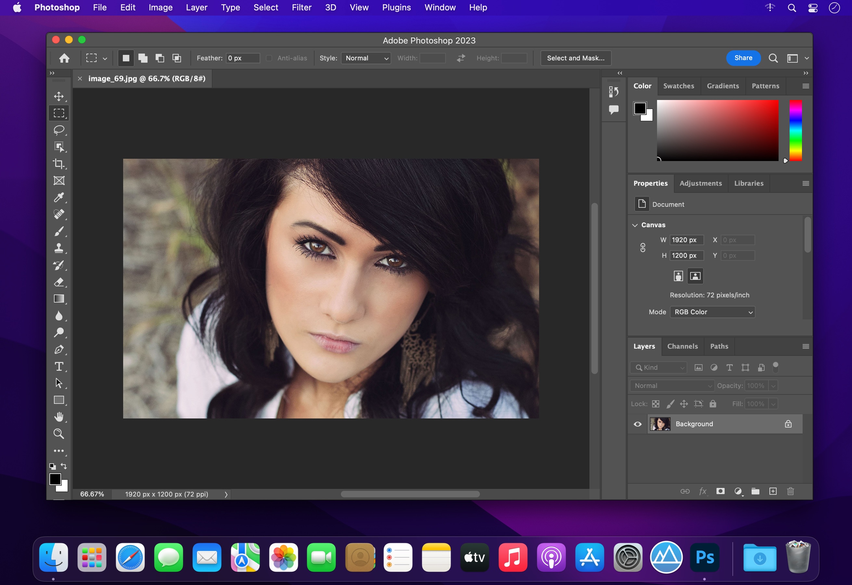Screen dimensions: 852x585
Task: Select the Rectangular Marquee tool
Action: point(59,113)
